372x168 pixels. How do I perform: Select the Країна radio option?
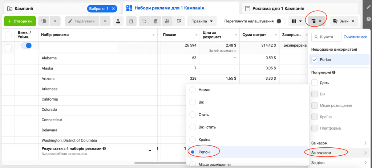coord(193,140)
